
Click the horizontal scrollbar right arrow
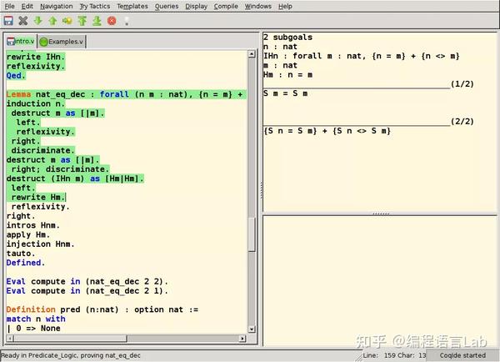242,339
